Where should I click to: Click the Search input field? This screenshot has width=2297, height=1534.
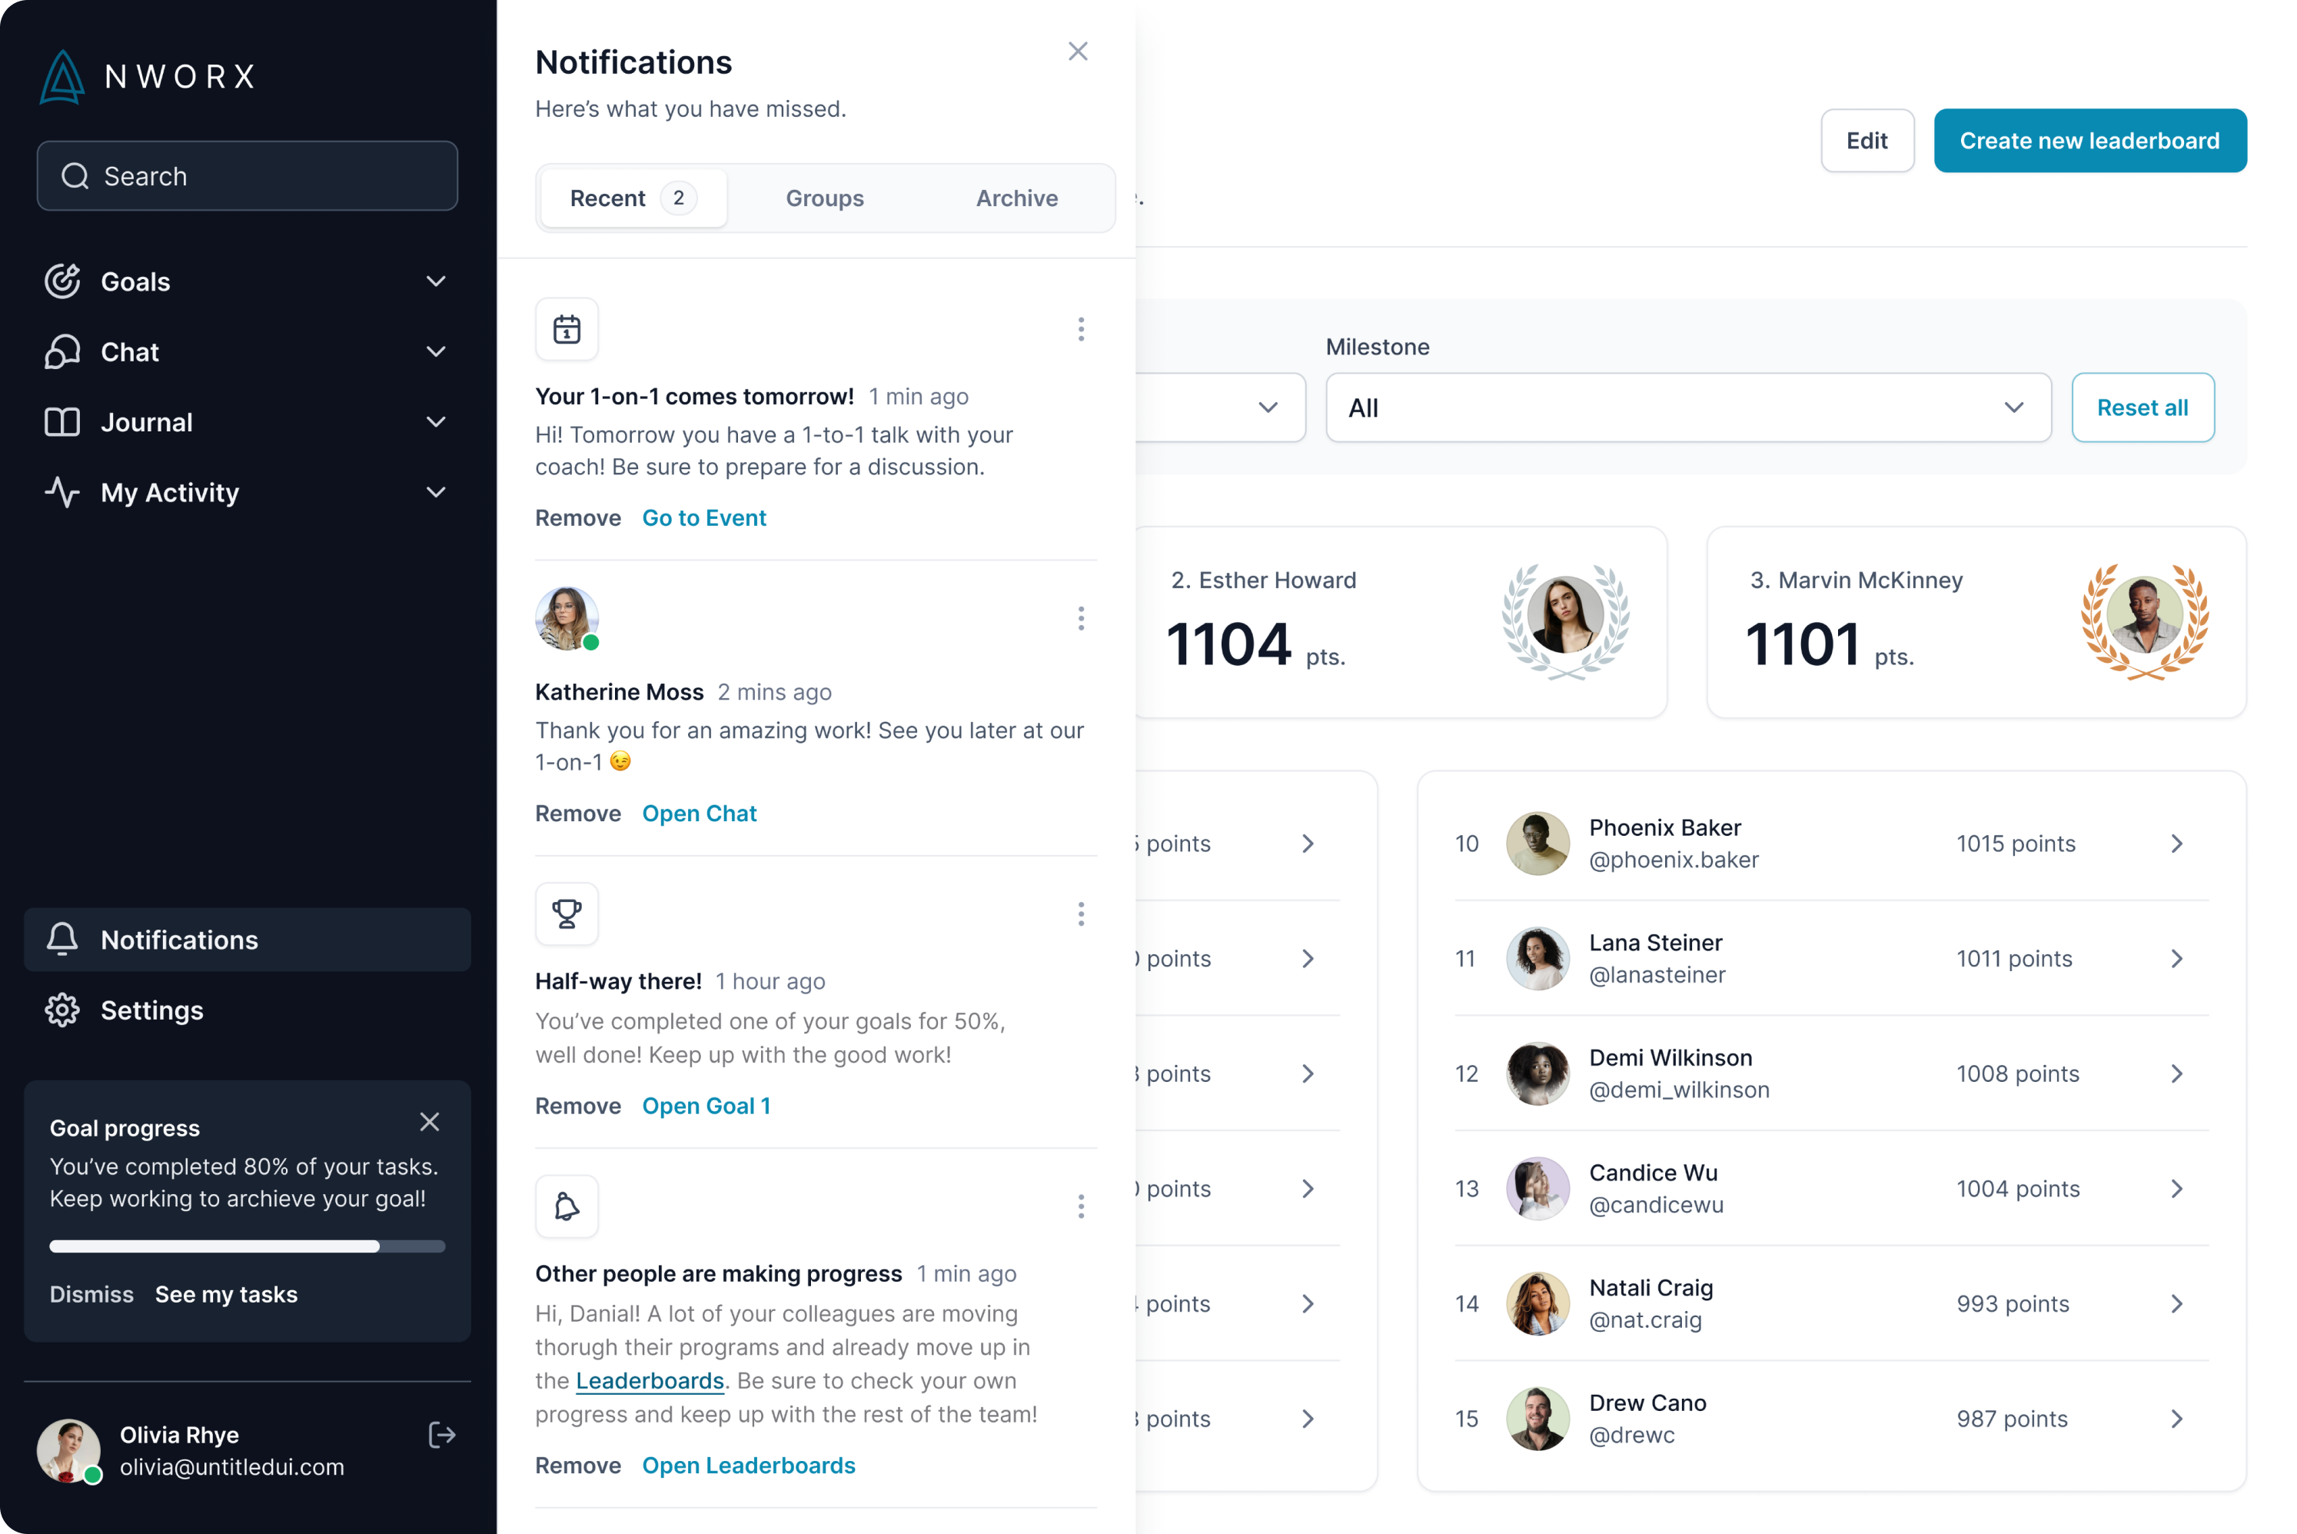click(x=247, y=176)
